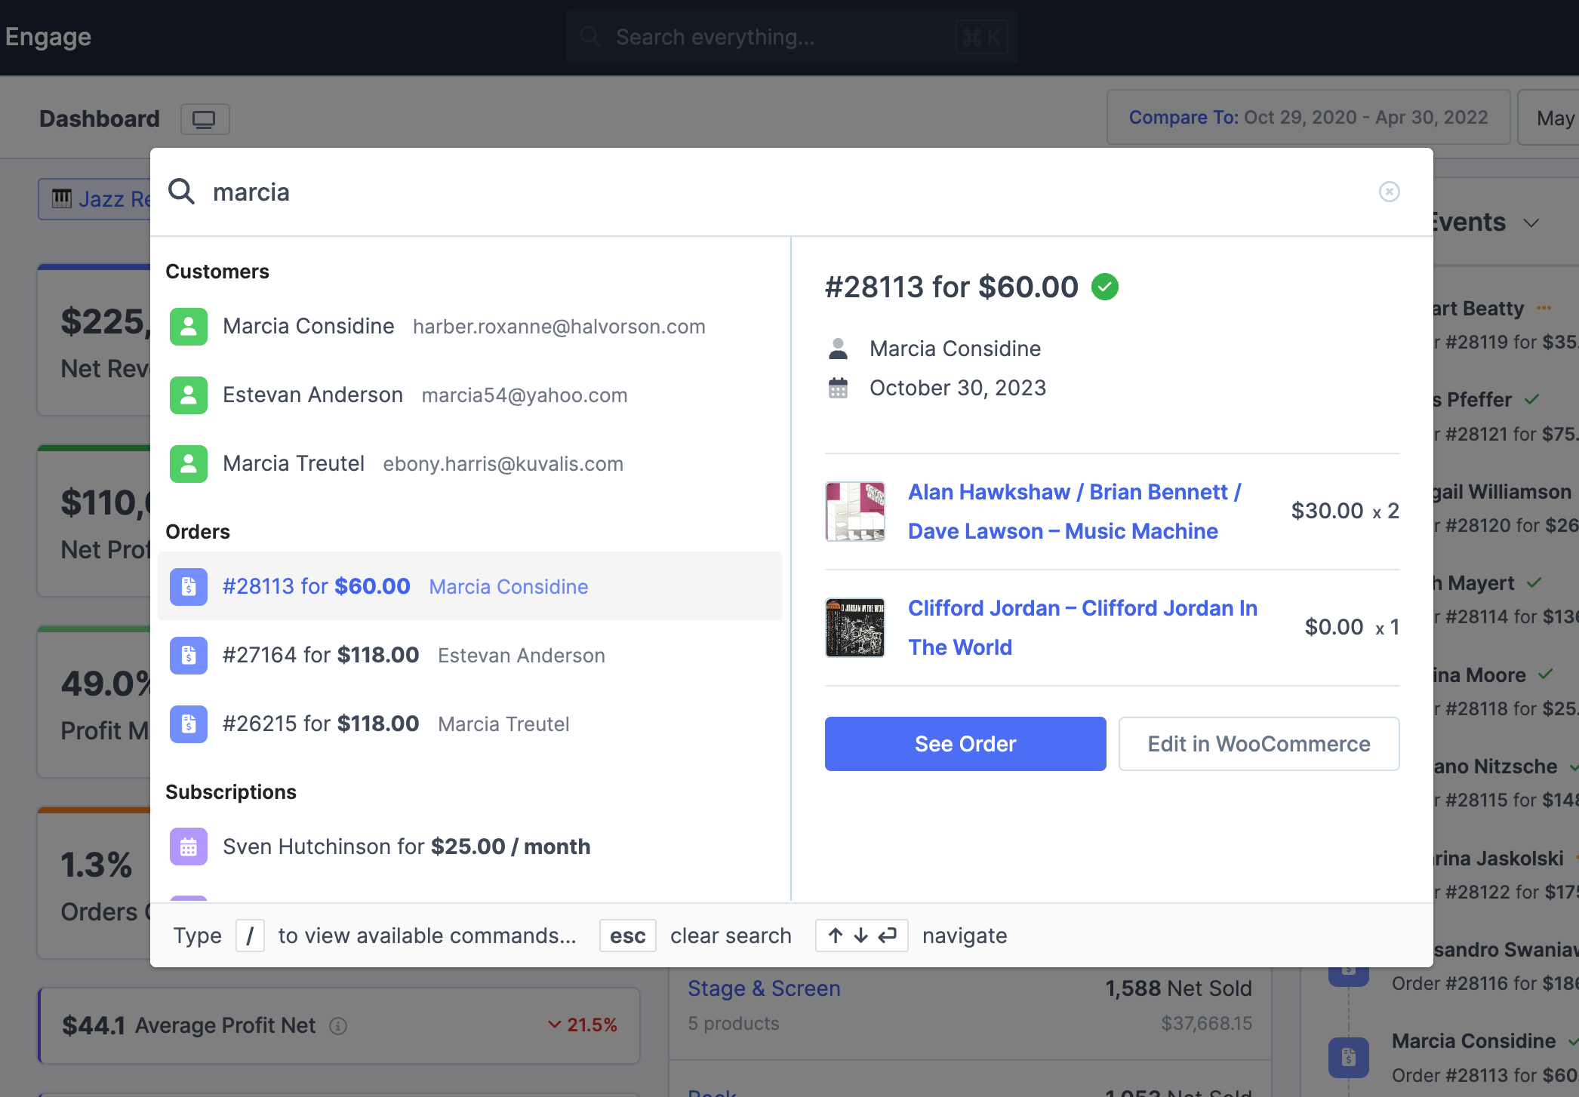Click into the marcia search input field
Viewport: 1579px width, 1097px height.
click(x=755, y=192)
